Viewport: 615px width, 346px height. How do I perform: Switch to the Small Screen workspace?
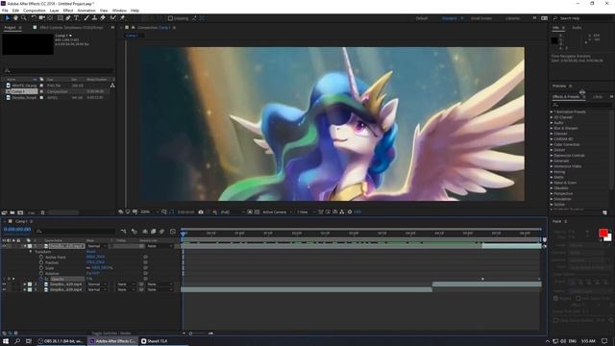pos(481,18)
